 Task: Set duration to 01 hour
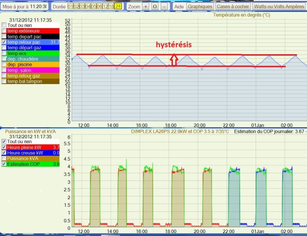[70, 7]
